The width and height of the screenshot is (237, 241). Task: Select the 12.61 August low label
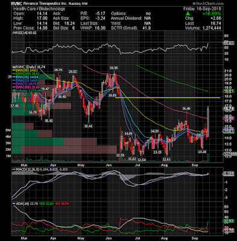pyautogui.click(x=167, y=159)
